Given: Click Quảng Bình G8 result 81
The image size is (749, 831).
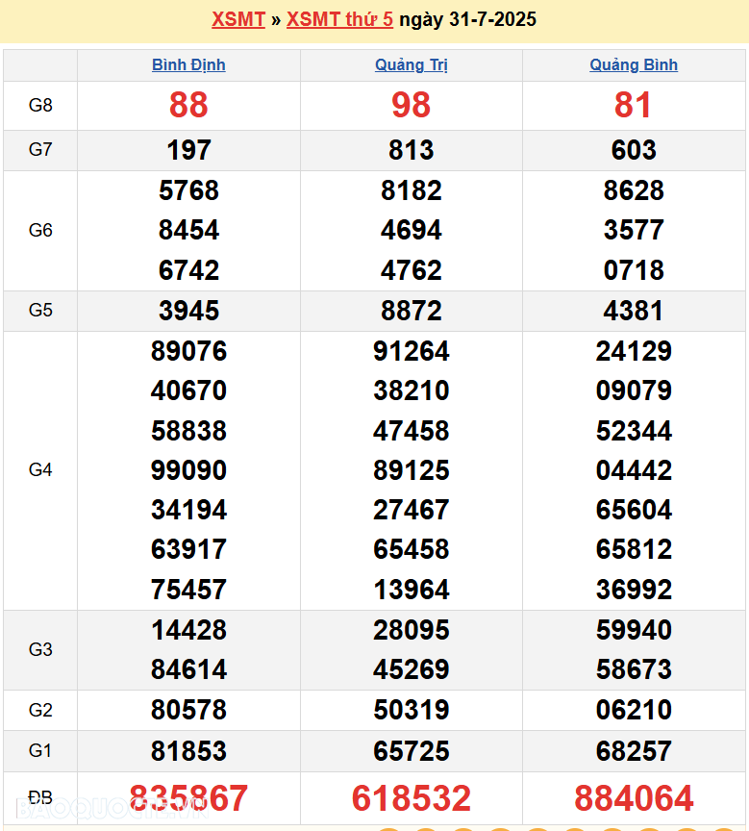Looking at the screenshot, I should click(x=634, y=106).
